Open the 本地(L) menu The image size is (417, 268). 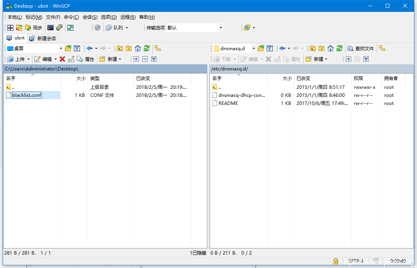[x=15, y=17]
